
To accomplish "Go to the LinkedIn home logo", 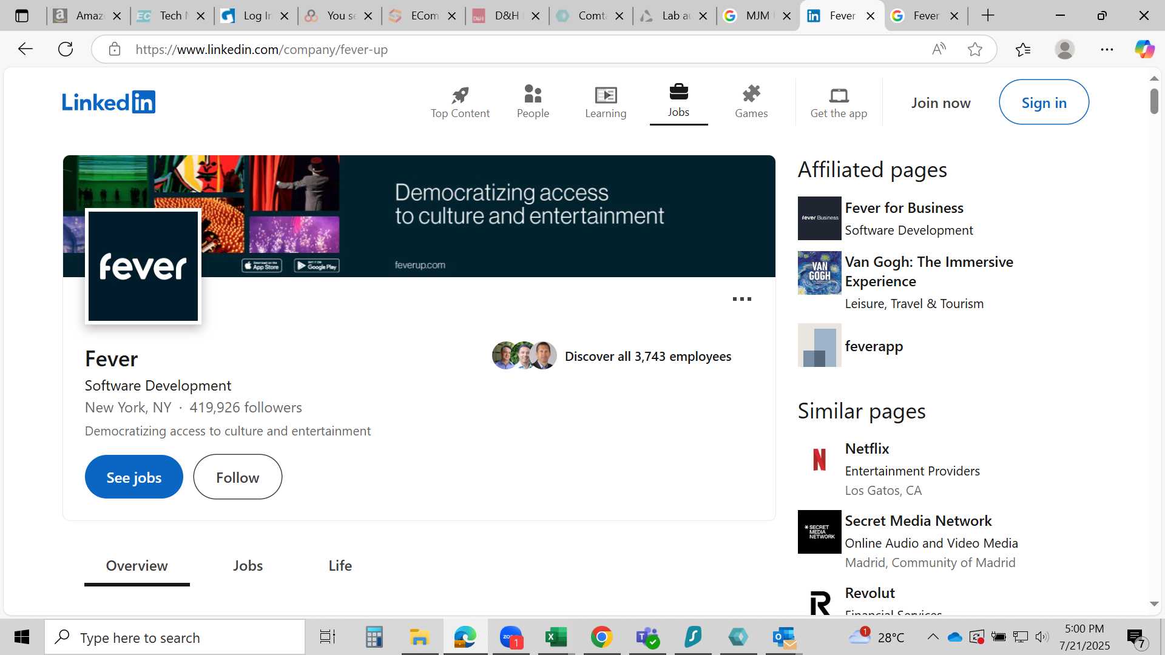I will tap(109, 102).
